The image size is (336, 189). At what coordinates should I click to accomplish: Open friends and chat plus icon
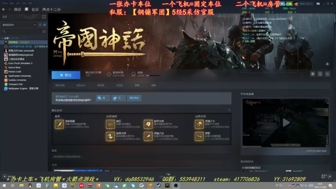330,176
